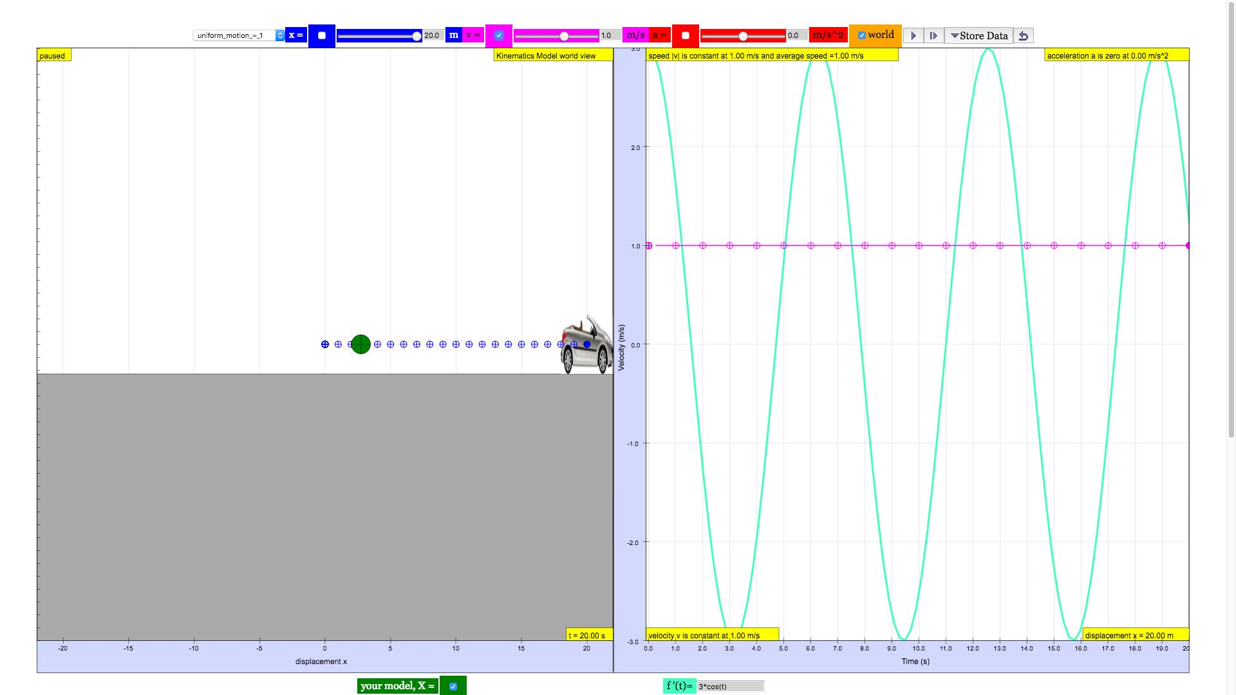Click the blue 'x =' label
Image resolution: width=1236 pixels, height=695 pixels.
(x=296, y=35)
